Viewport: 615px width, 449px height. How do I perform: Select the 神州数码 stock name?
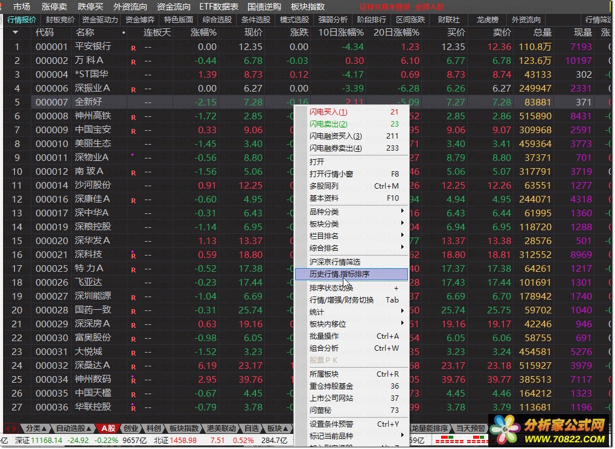click(93, 379)
